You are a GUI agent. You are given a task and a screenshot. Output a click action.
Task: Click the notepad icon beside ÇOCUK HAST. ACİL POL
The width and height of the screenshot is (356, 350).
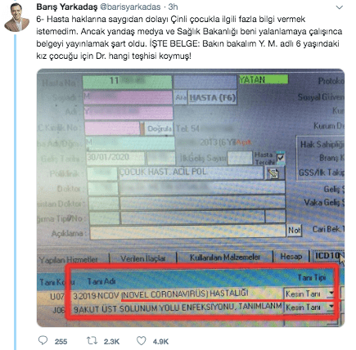[274, 173]
